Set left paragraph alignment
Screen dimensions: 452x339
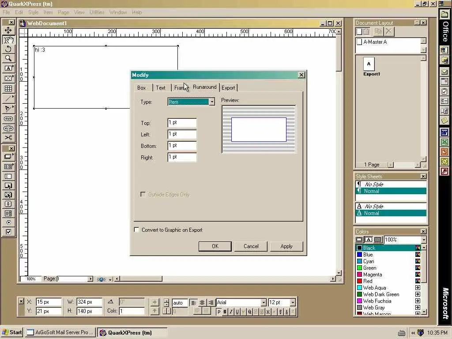coord(194,302)
